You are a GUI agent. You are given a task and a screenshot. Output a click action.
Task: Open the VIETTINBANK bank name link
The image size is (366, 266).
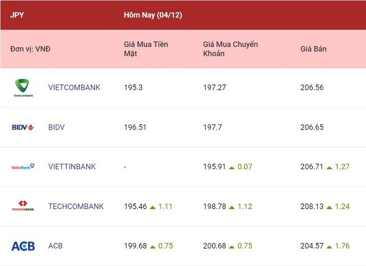click(x=72, y=167)
